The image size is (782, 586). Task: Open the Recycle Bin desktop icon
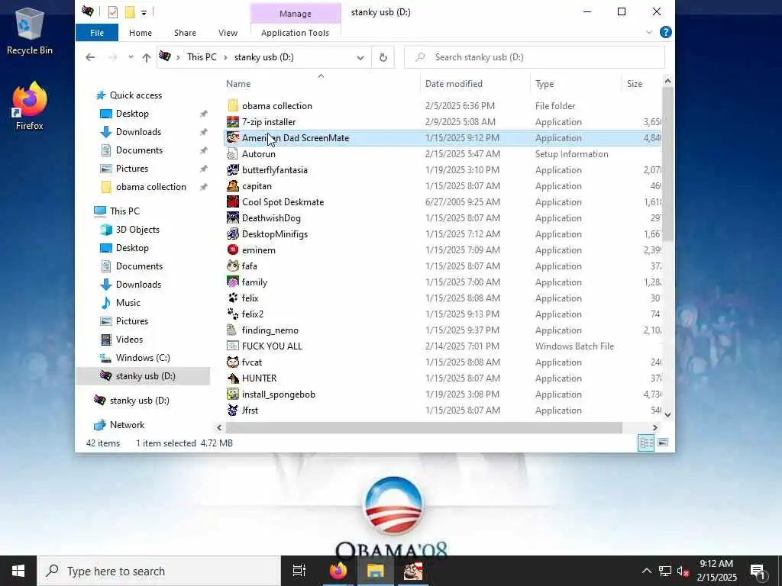(30, 31)
